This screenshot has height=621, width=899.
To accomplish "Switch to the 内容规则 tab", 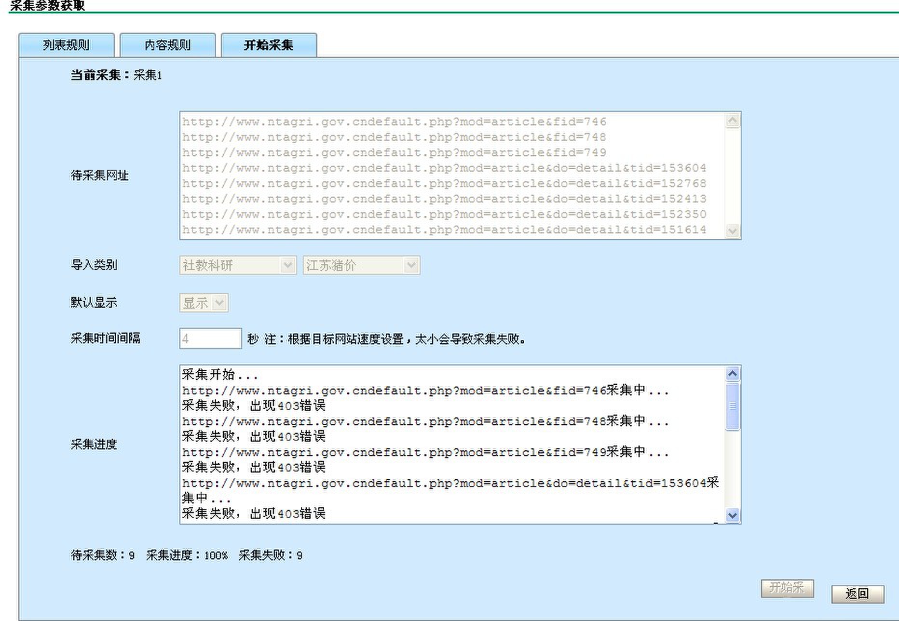I will 167,45.
